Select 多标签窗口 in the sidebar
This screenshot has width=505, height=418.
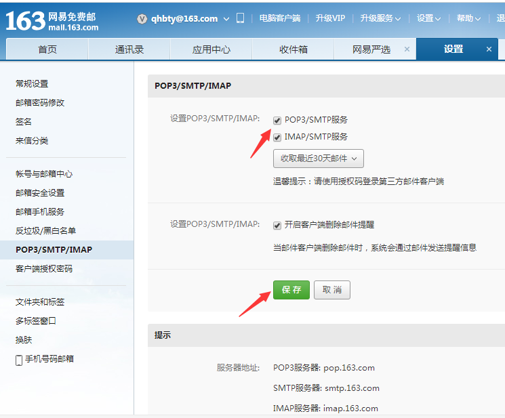coord(36,321)
